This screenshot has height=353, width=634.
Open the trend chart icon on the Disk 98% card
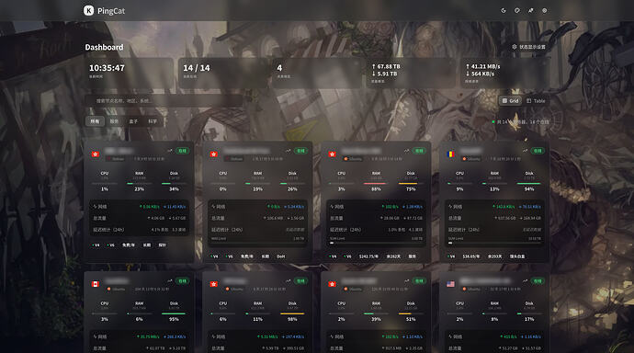point(289,281)
